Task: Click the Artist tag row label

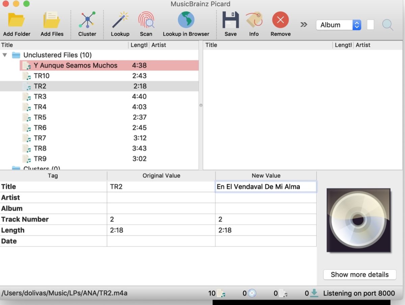Action: (x=10, y=198)
